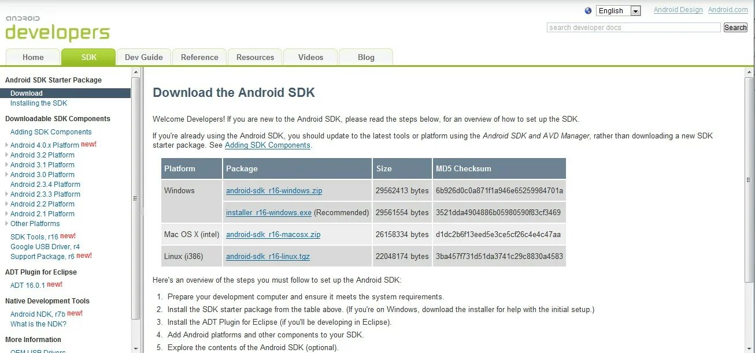Switch to the Home tab

(x=33, y=57)
